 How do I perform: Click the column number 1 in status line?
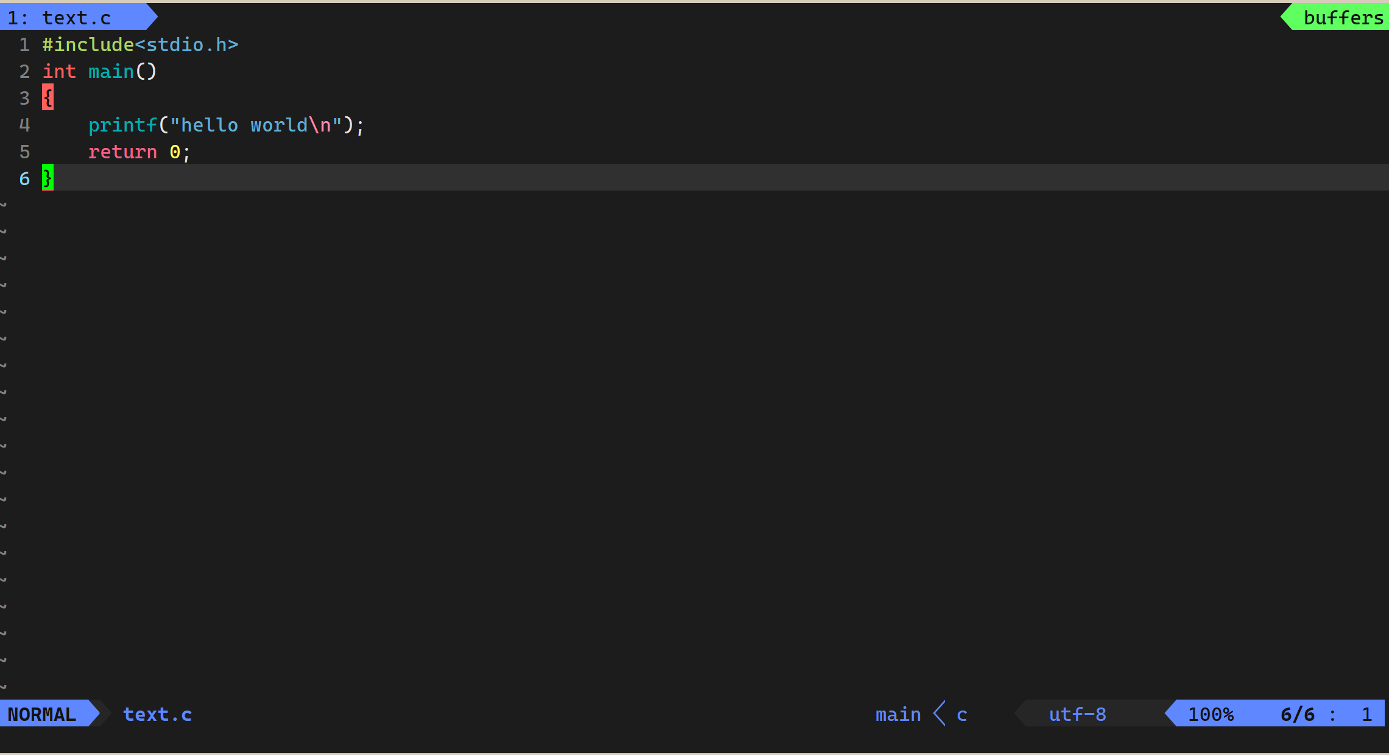[1367, 714]
